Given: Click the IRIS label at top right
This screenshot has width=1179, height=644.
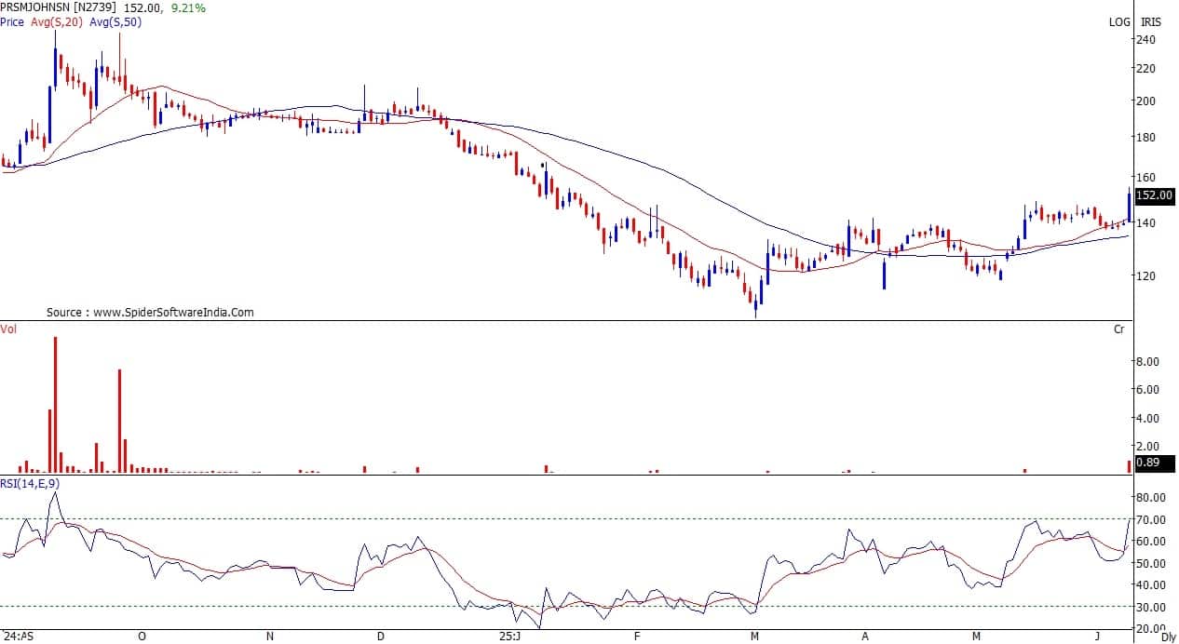Looking at the screenshot, I should pos(1150,21).
